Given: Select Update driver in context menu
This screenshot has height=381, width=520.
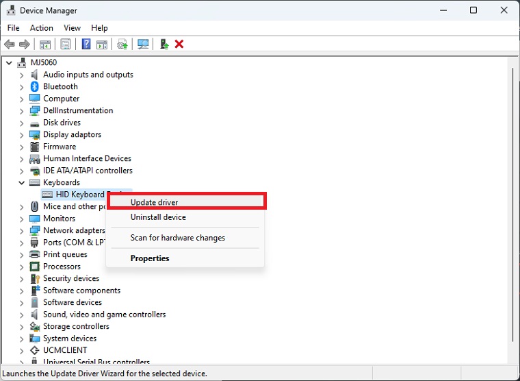Looking at the screenshot, I should 154,202.
